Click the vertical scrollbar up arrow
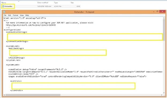 (164, 18)
